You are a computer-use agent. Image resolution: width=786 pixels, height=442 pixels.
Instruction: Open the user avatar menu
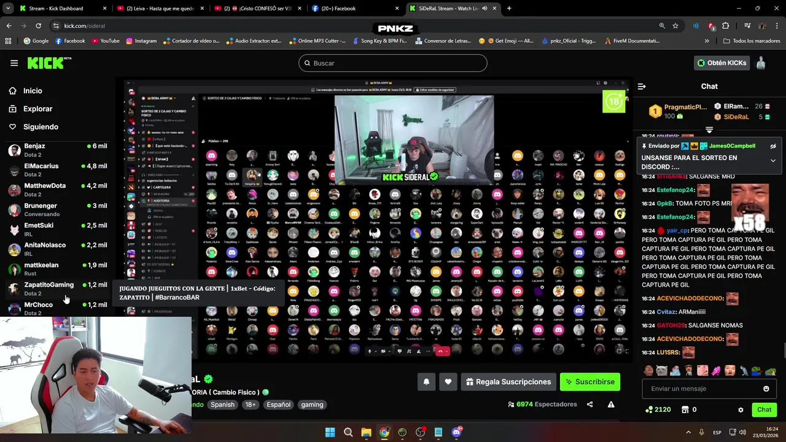761,63
